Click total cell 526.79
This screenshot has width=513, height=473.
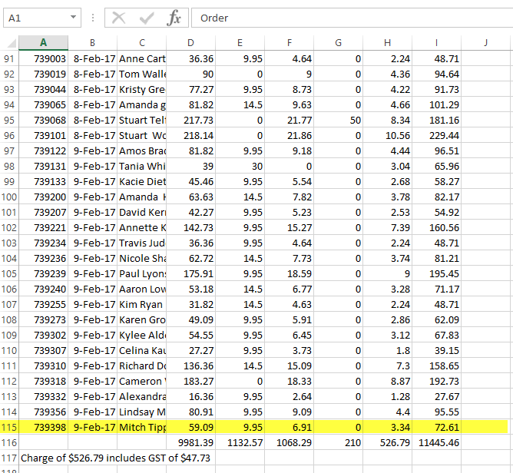387,442
